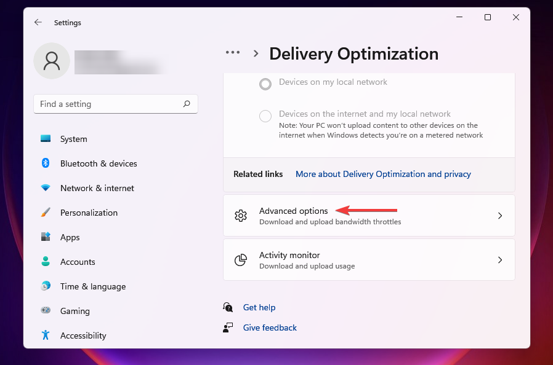
Task: Click the Gaming controller icon
Action: pos(46,311)
